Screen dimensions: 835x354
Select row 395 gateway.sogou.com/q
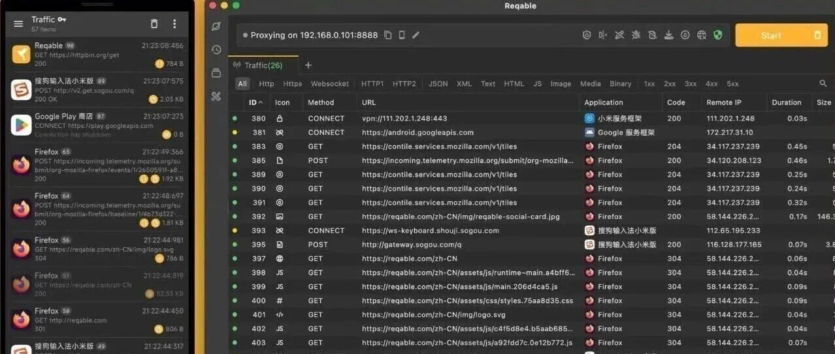click(x=531, y=244)
